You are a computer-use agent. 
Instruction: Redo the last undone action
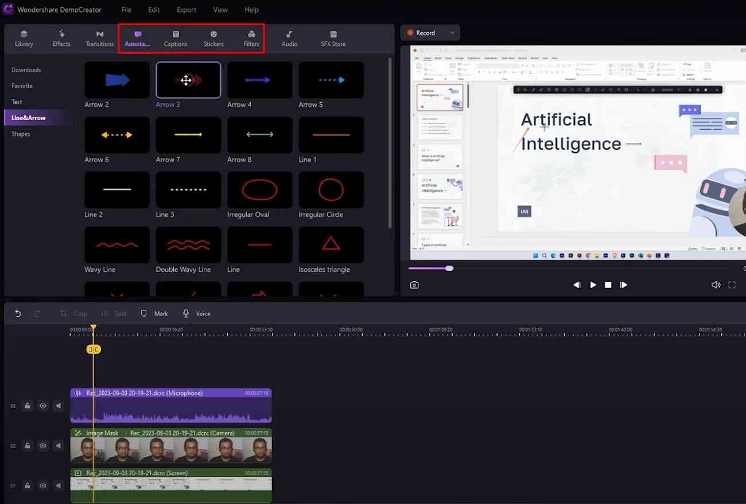point(37,313)
